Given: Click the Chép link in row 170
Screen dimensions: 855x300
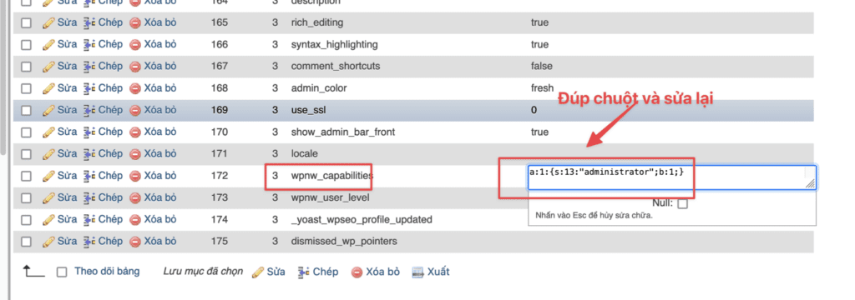Looking at the screenshot, I should (111, 132).
